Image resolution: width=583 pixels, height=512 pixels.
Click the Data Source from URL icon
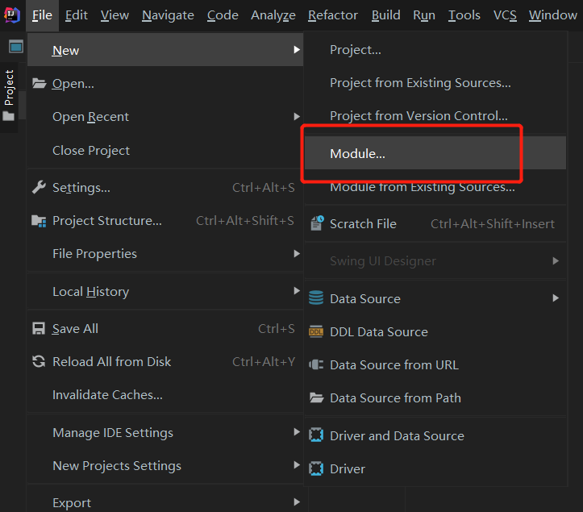point(316,365)
